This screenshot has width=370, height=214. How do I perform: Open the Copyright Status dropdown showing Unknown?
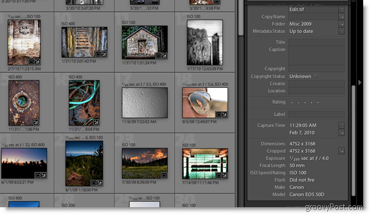pos(303,76)
